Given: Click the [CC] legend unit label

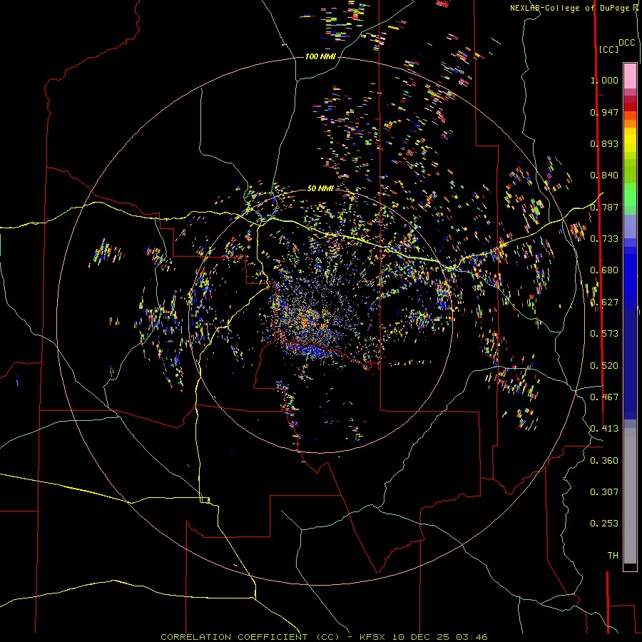Looking at the screenshot, I should (608, 49).
